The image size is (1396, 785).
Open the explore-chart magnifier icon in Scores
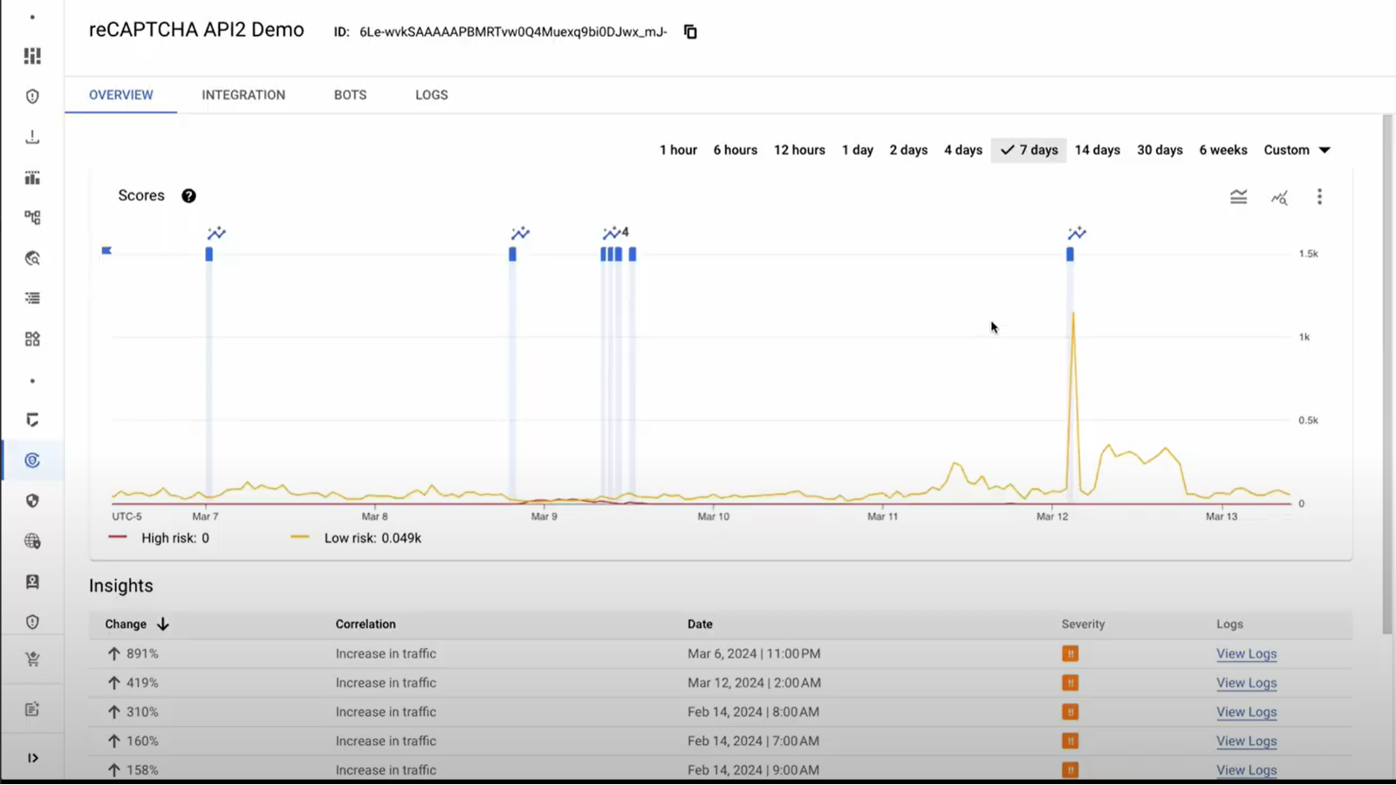tap(1279, 198)
